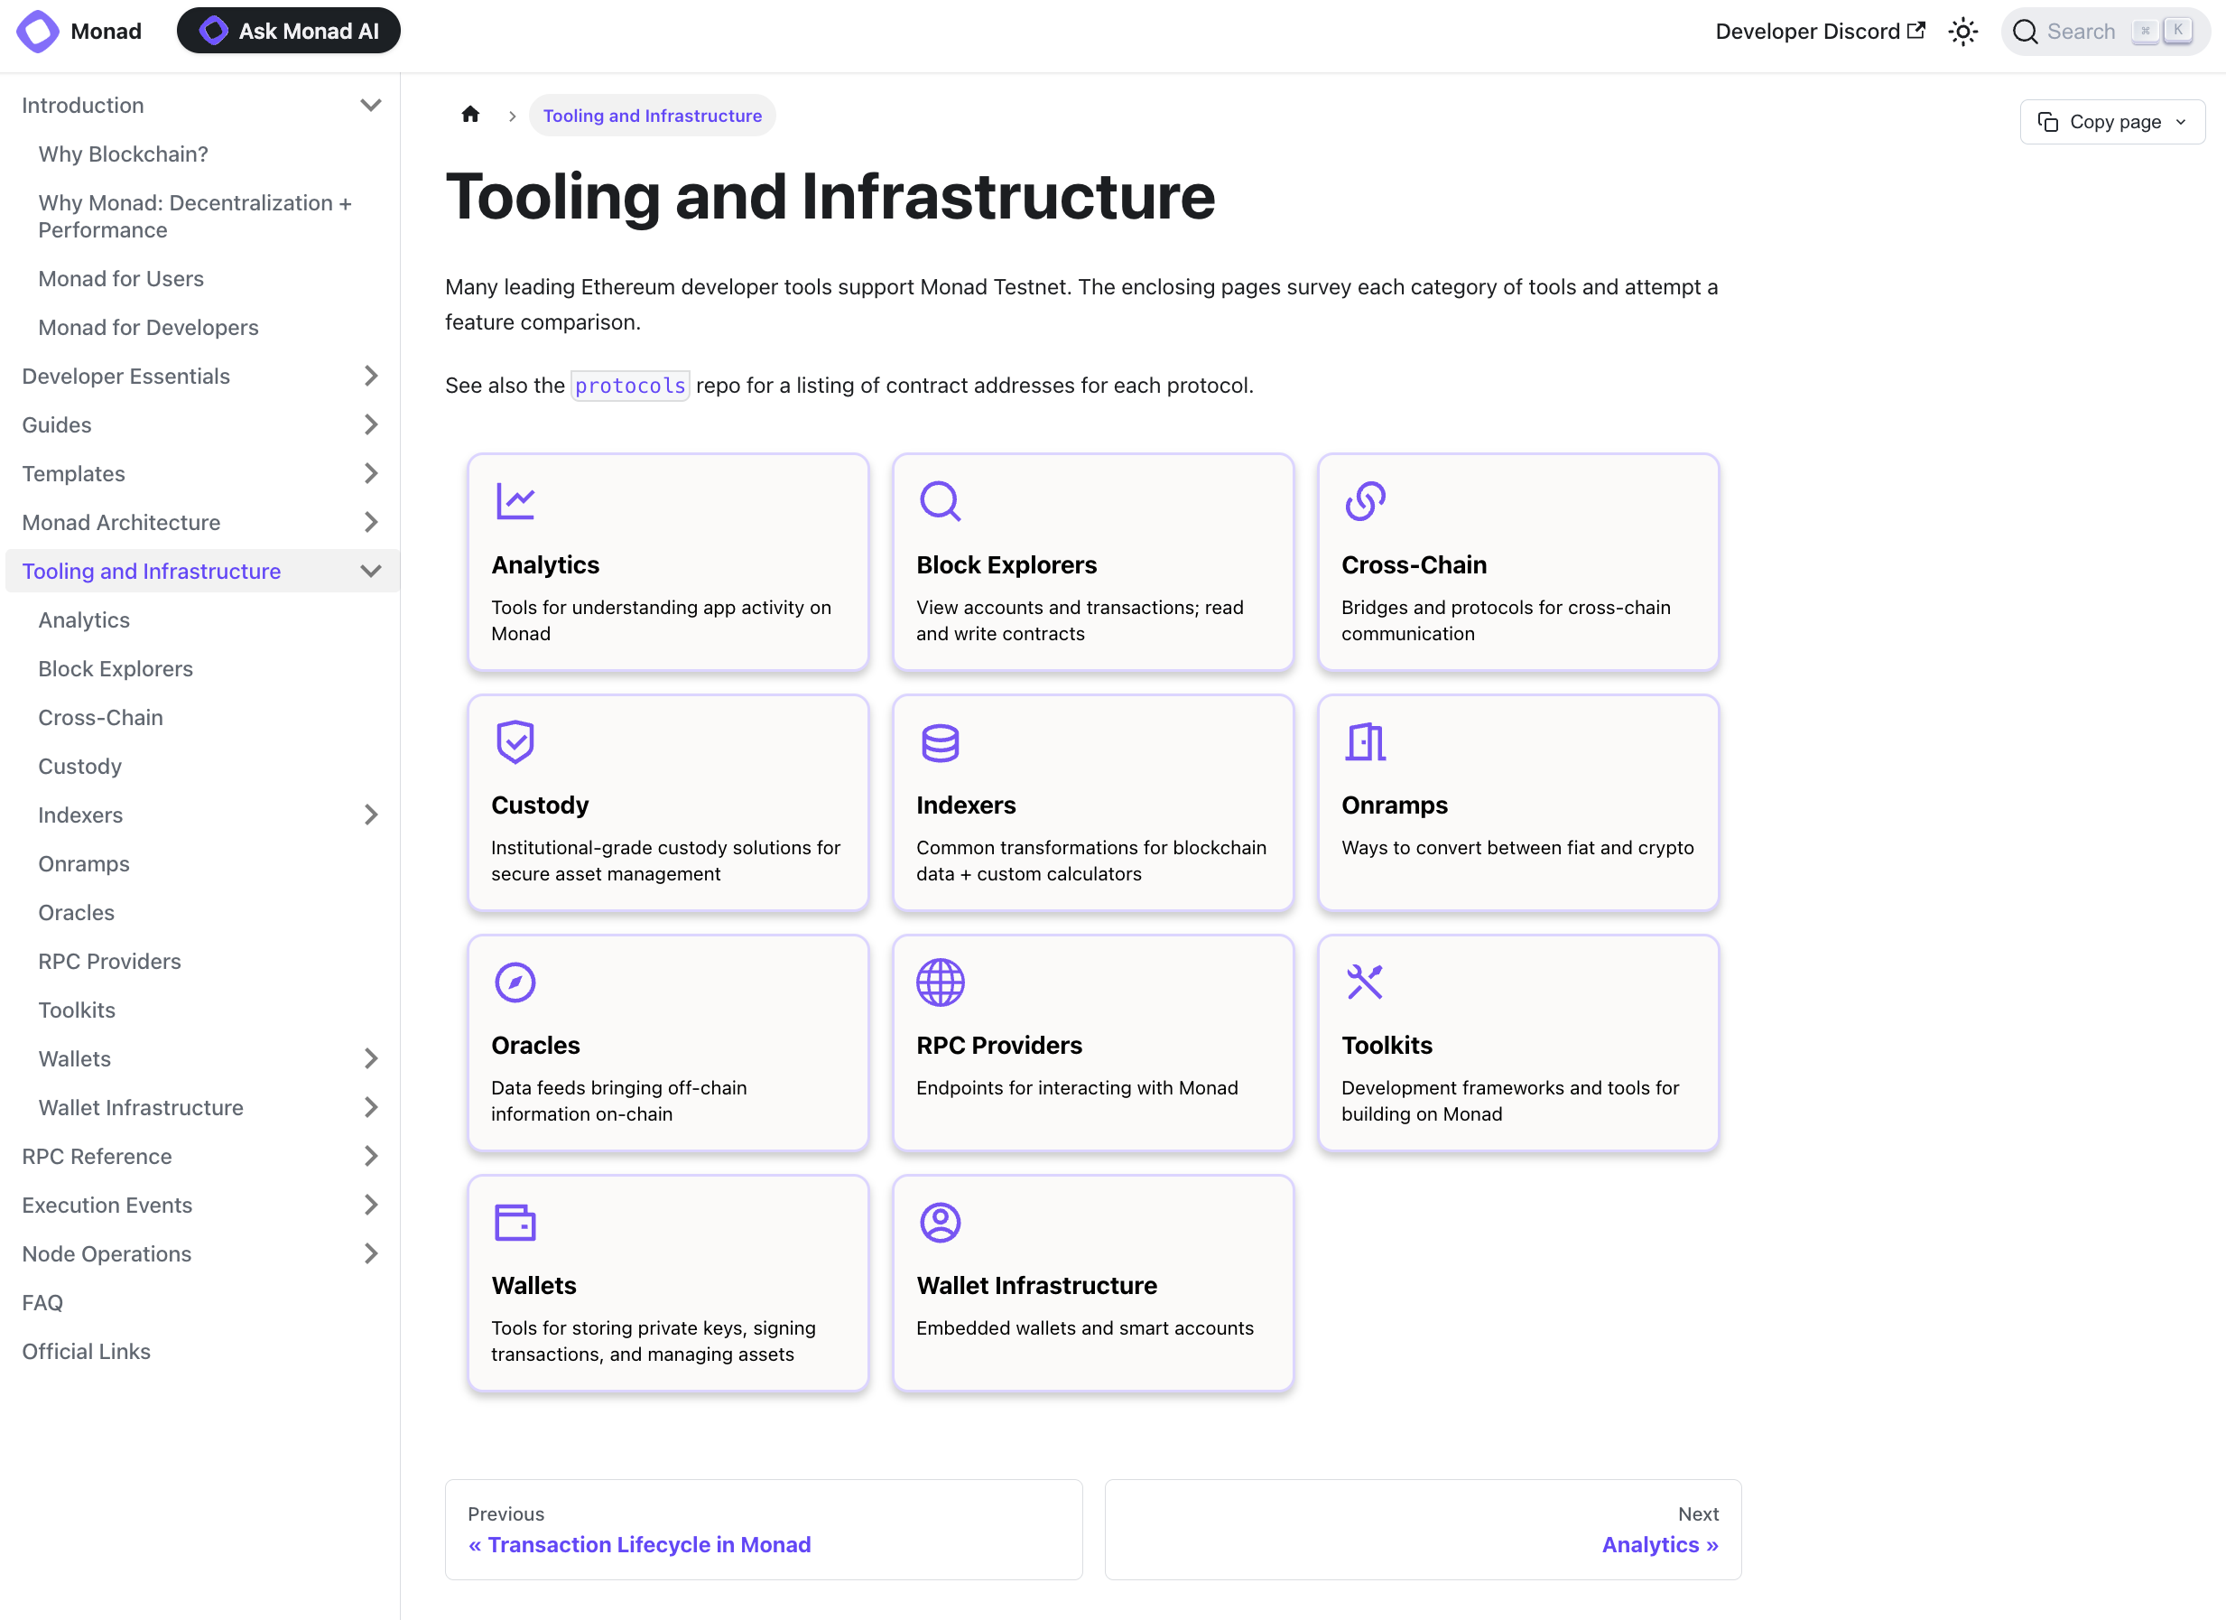Expand the Wallet Infrastructure sidebar chevron

[x=370, y=1107]
